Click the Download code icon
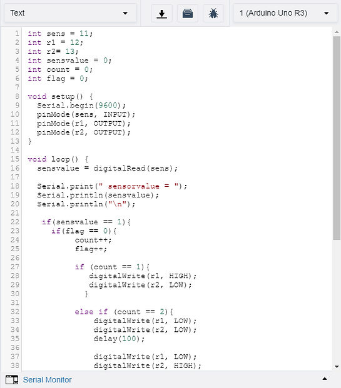This screenshot has width=341, height=388. tap(162, 13)
